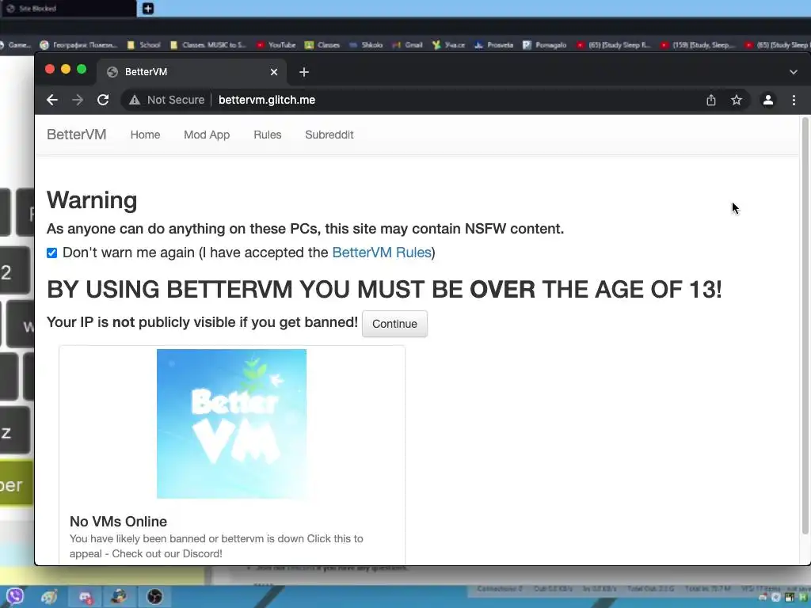Select the Site Blocked tab in background browser

point(67,8)
